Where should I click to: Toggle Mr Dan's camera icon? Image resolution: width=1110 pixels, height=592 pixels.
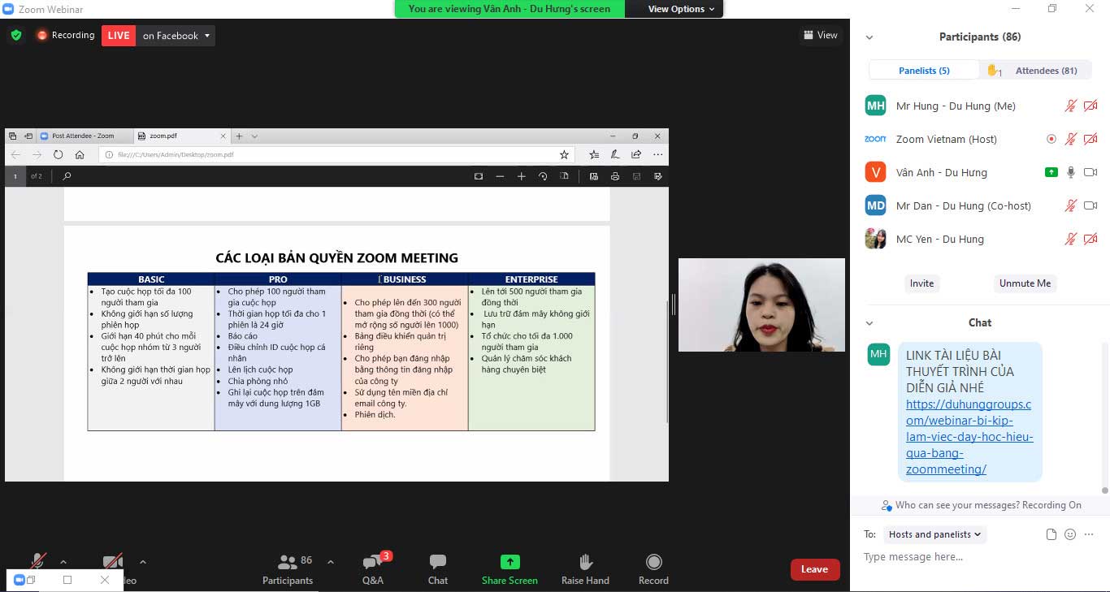pyautogui.click(x=1090, y=205)
